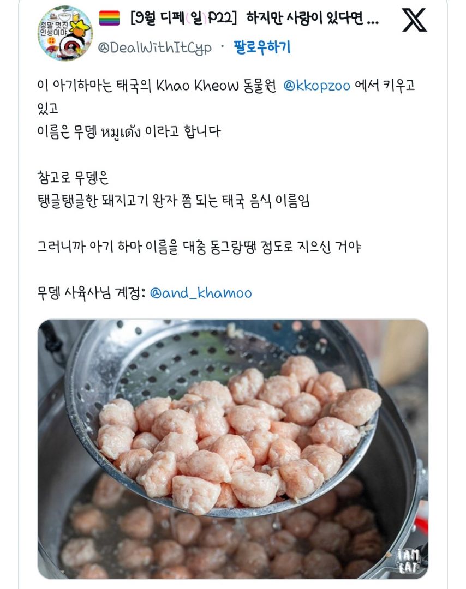Open the author's round profile avatar
466x589 pixels.
[x=65, y=33]
